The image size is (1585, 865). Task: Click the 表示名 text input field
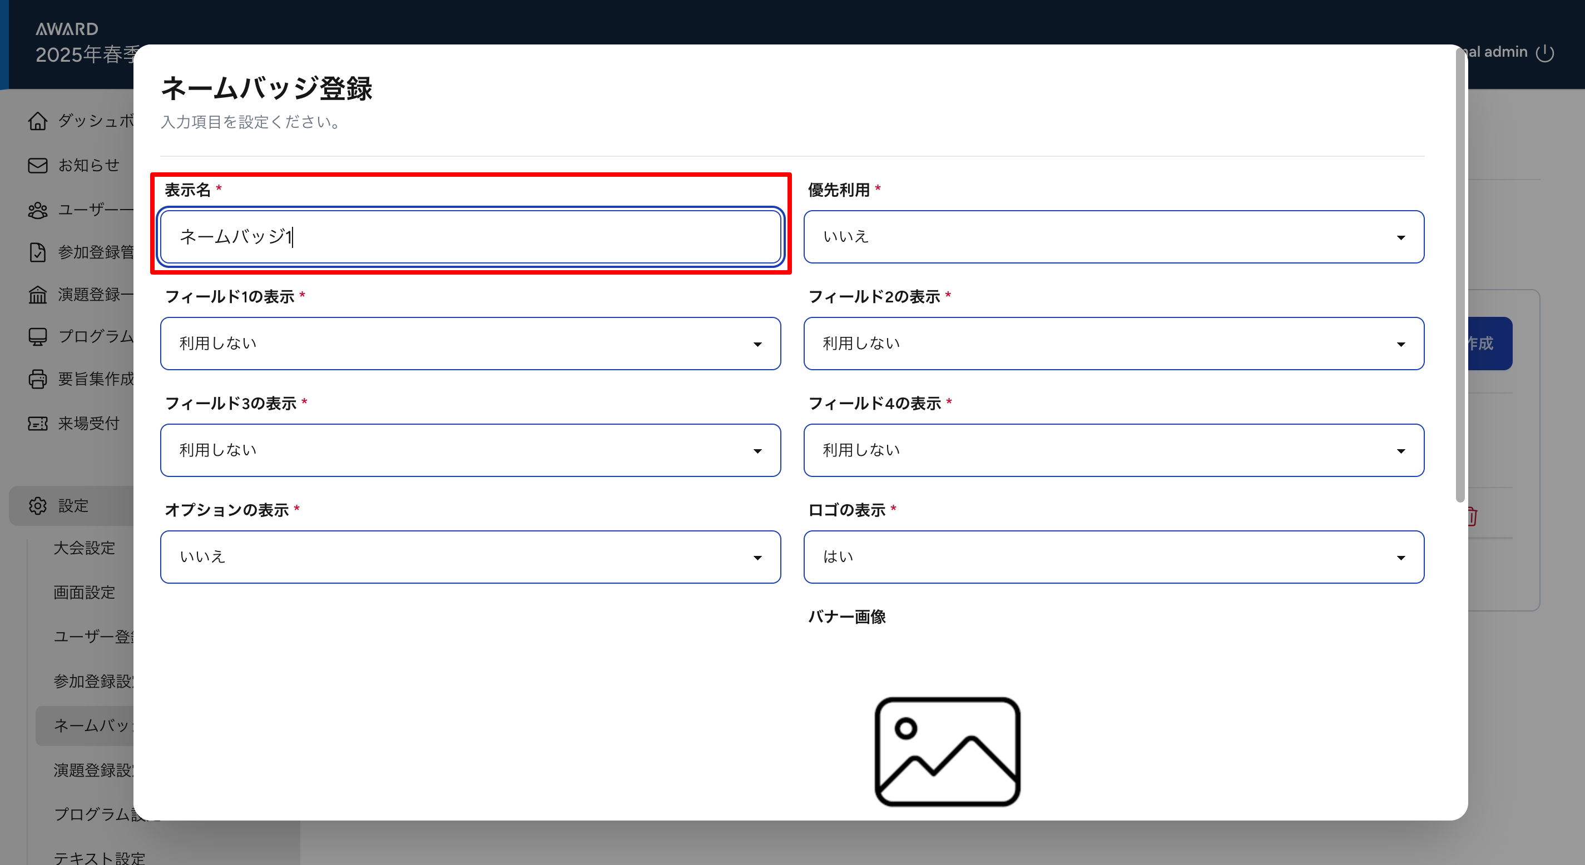(470, 237)
